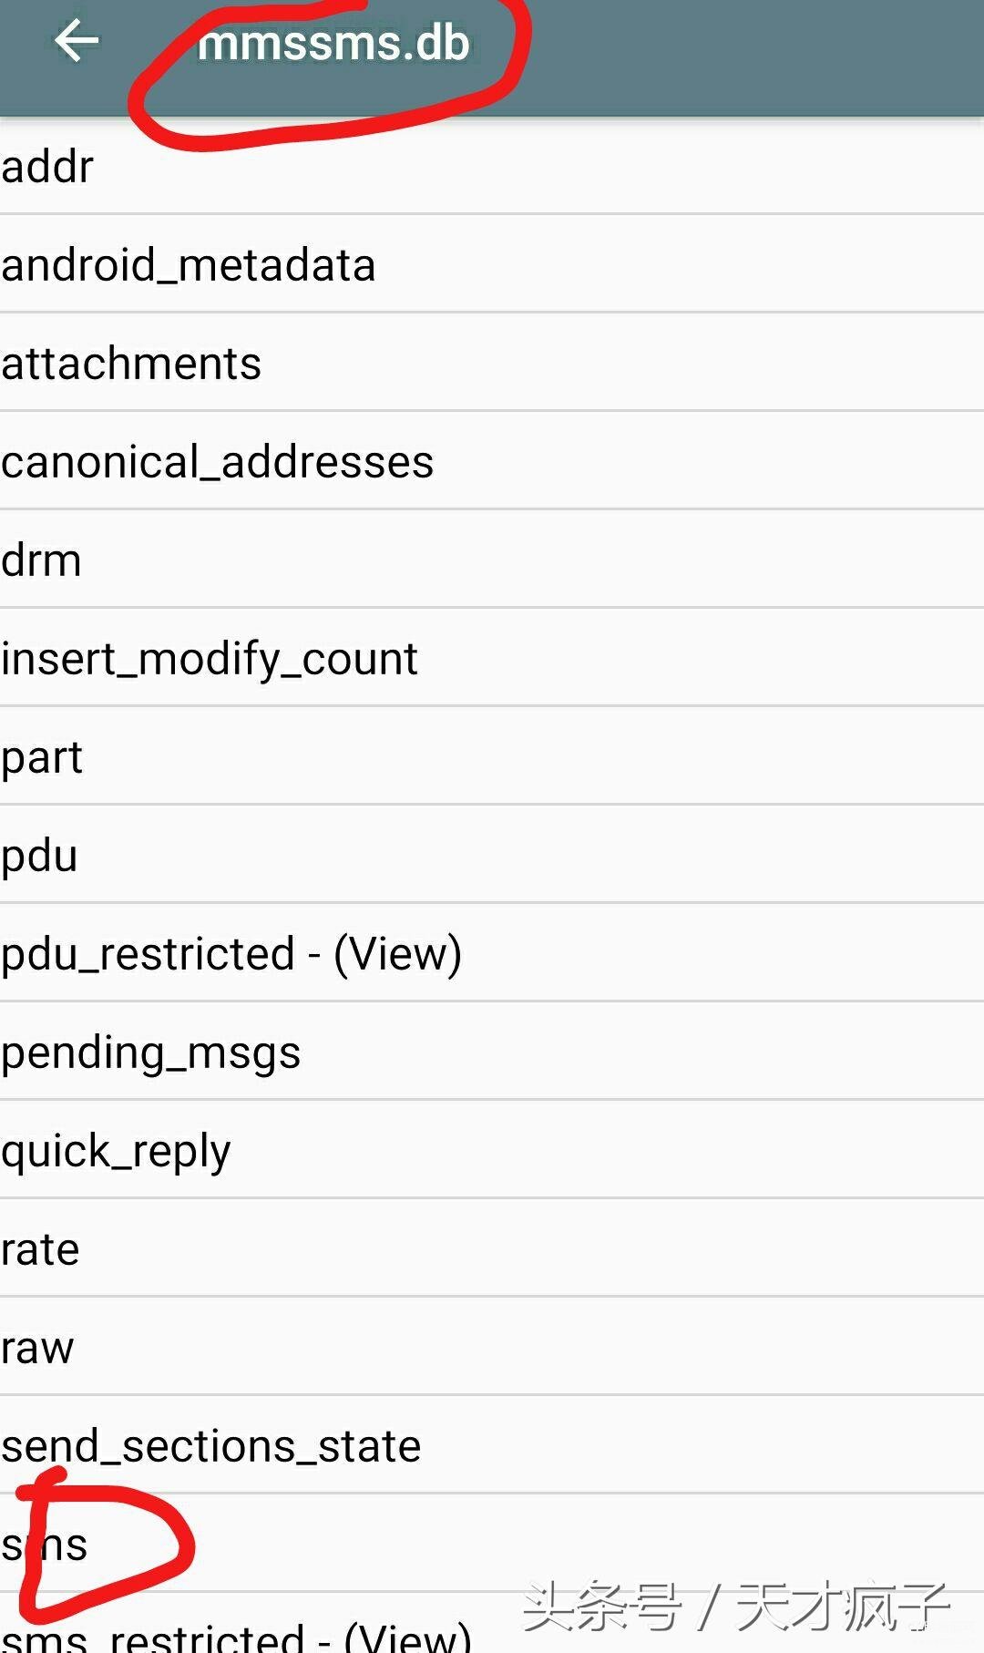Open the raw table
The width and height of the screenshot is (984, 1653).
pos(492,1347)
